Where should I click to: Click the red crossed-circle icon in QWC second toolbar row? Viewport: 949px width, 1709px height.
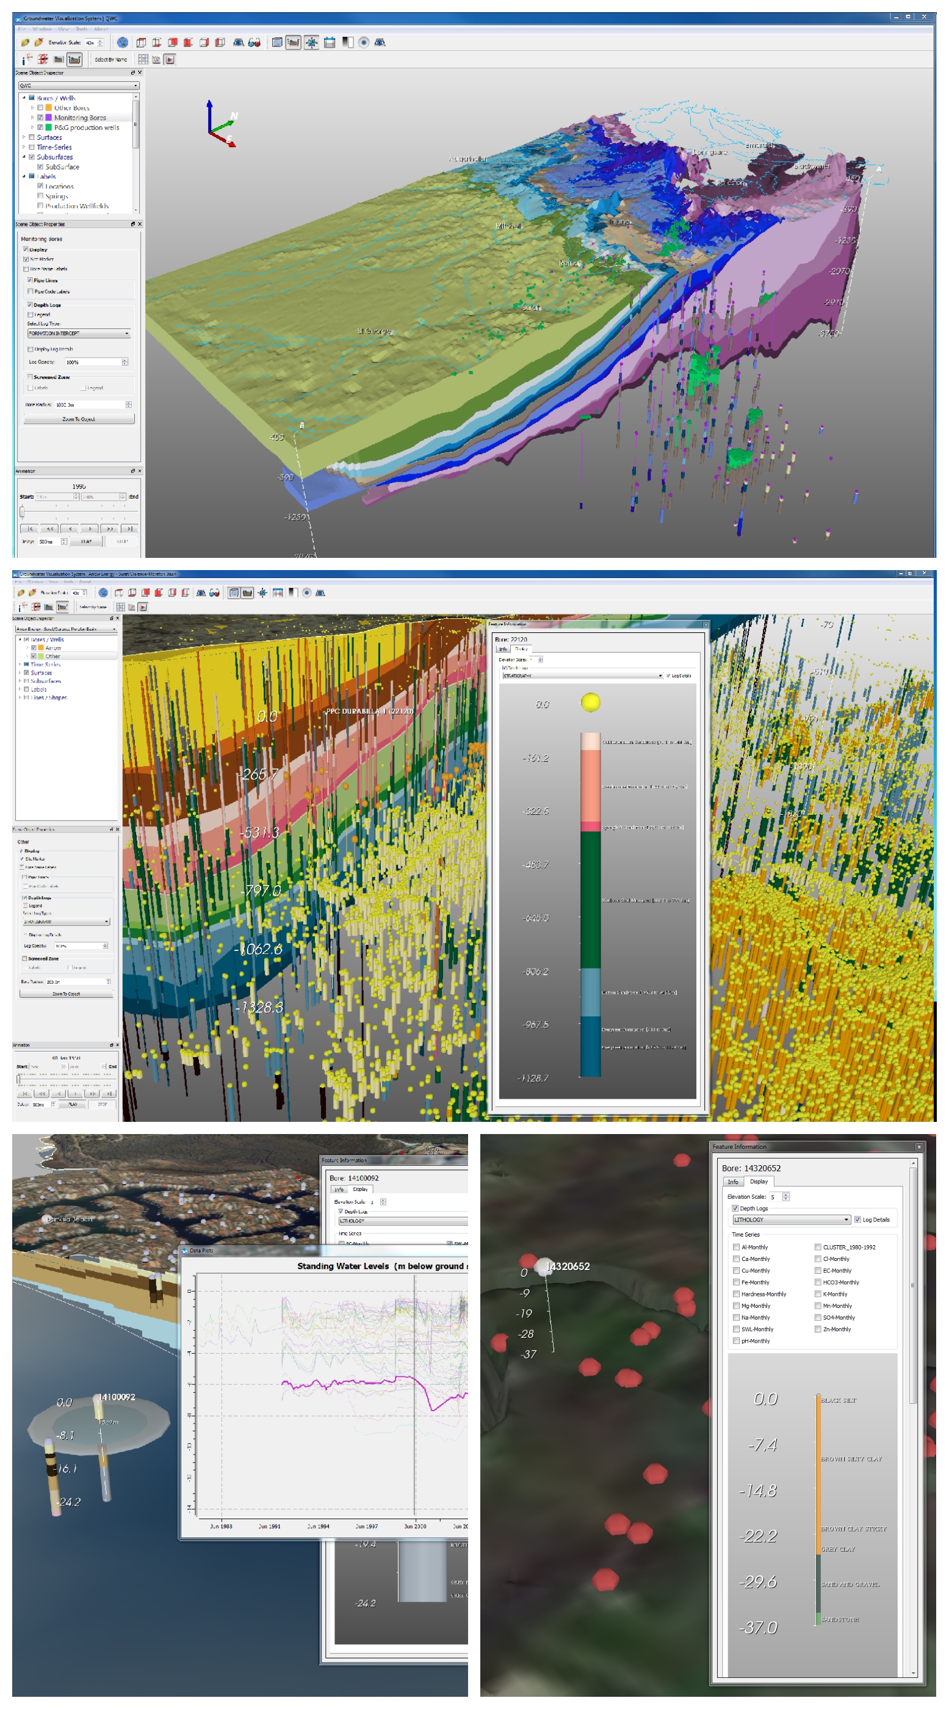(43, 60)
